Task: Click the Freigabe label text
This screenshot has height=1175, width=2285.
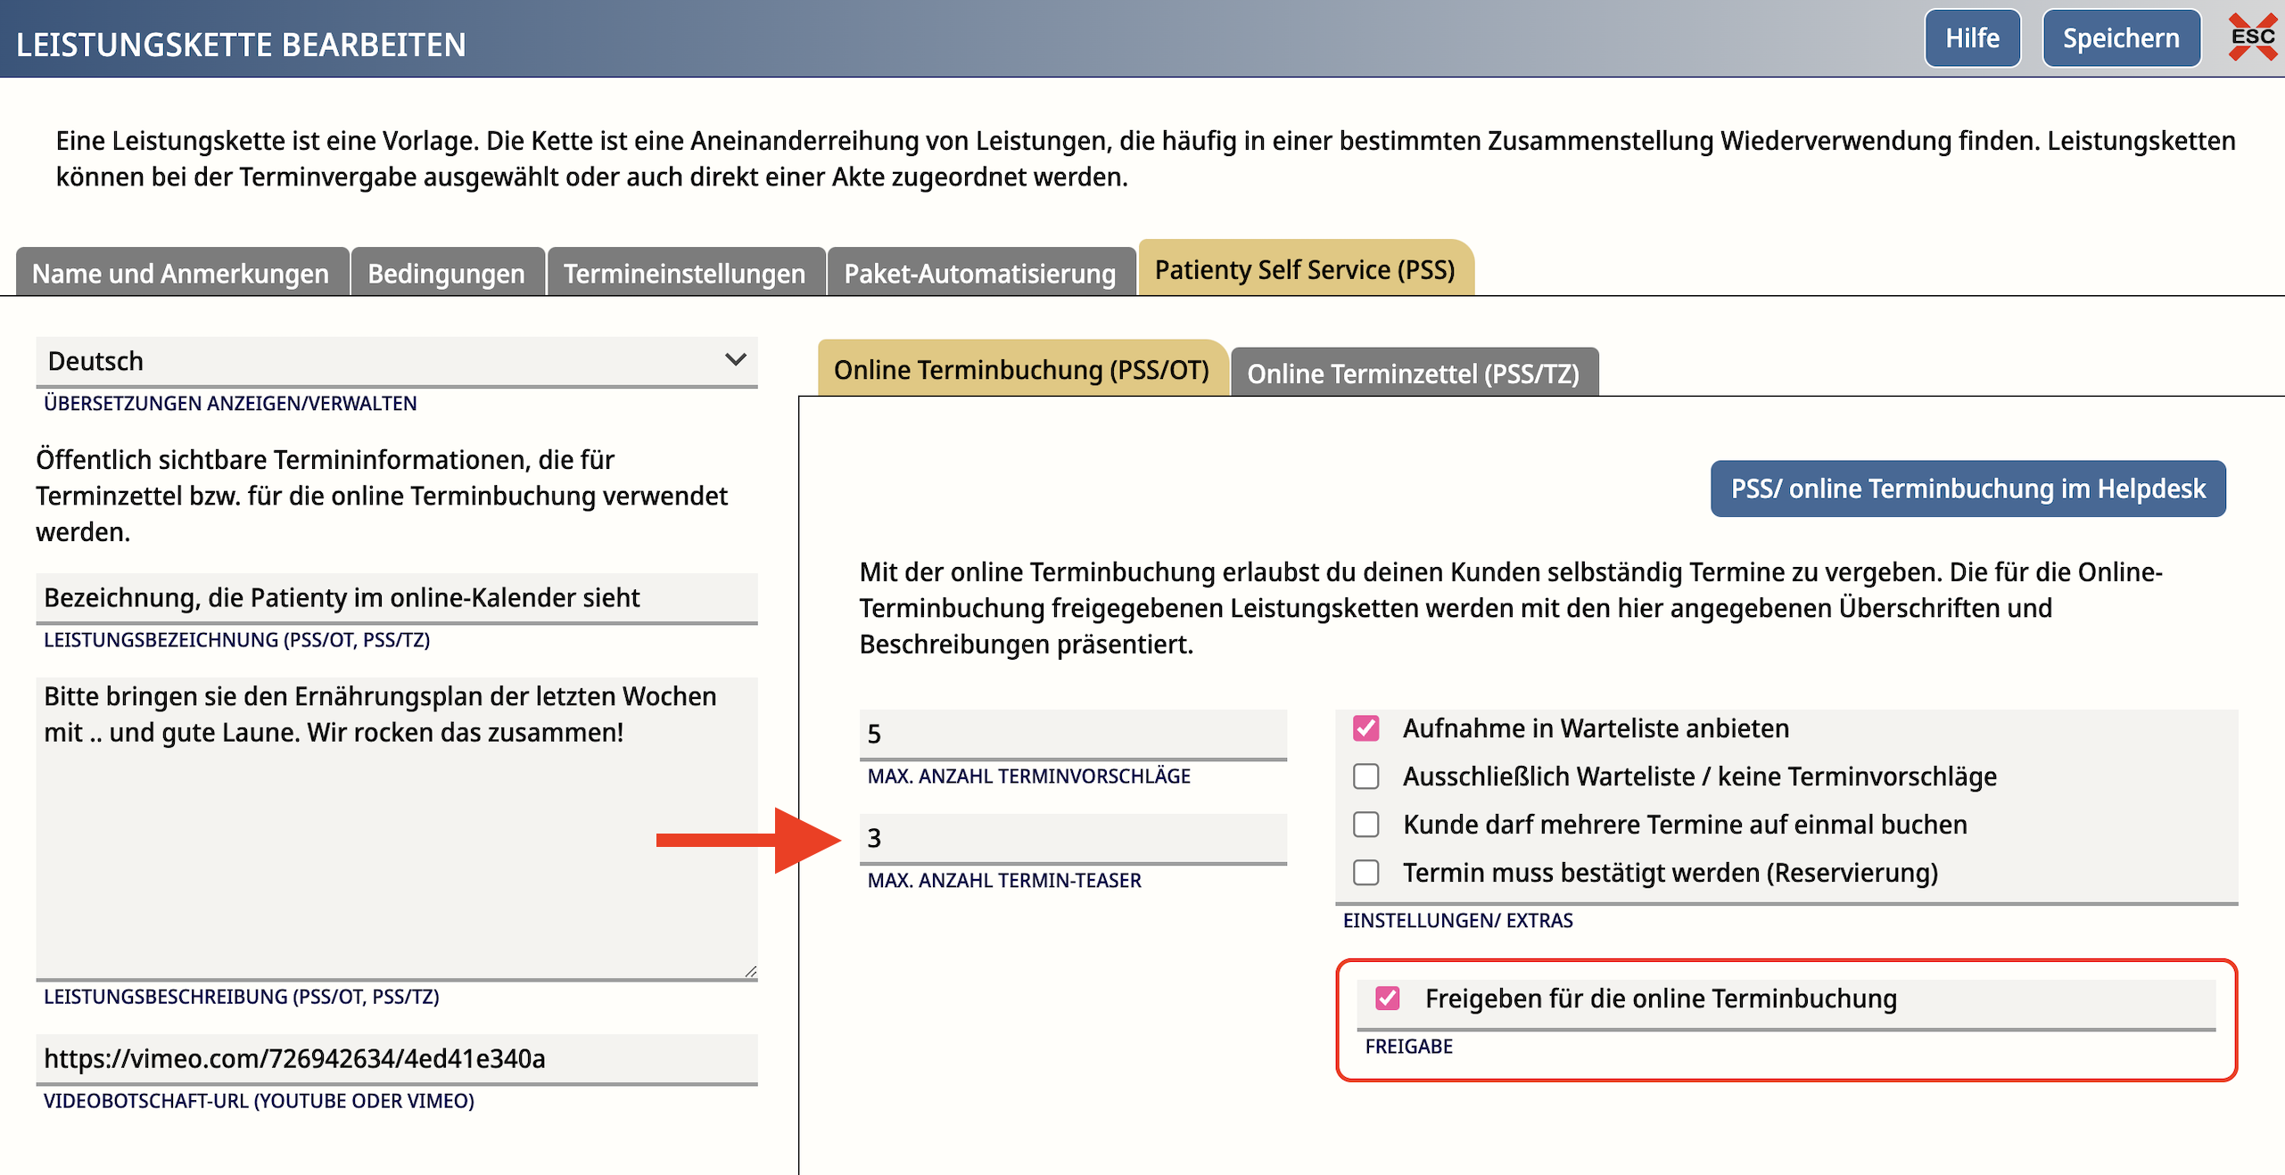Action: [1408, 1046]
